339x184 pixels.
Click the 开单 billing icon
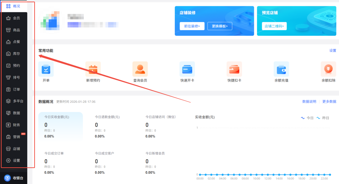[46, 69]
